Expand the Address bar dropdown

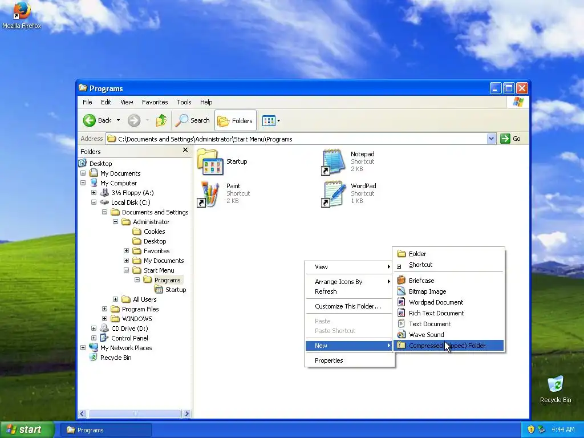(x=491, y=139)
